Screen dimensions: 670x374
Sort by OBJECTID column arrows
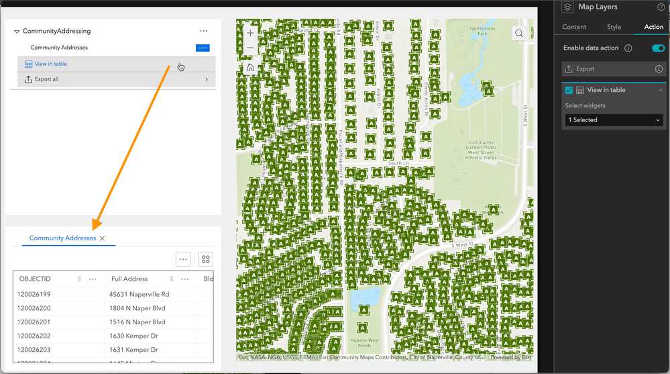[79, 279]
